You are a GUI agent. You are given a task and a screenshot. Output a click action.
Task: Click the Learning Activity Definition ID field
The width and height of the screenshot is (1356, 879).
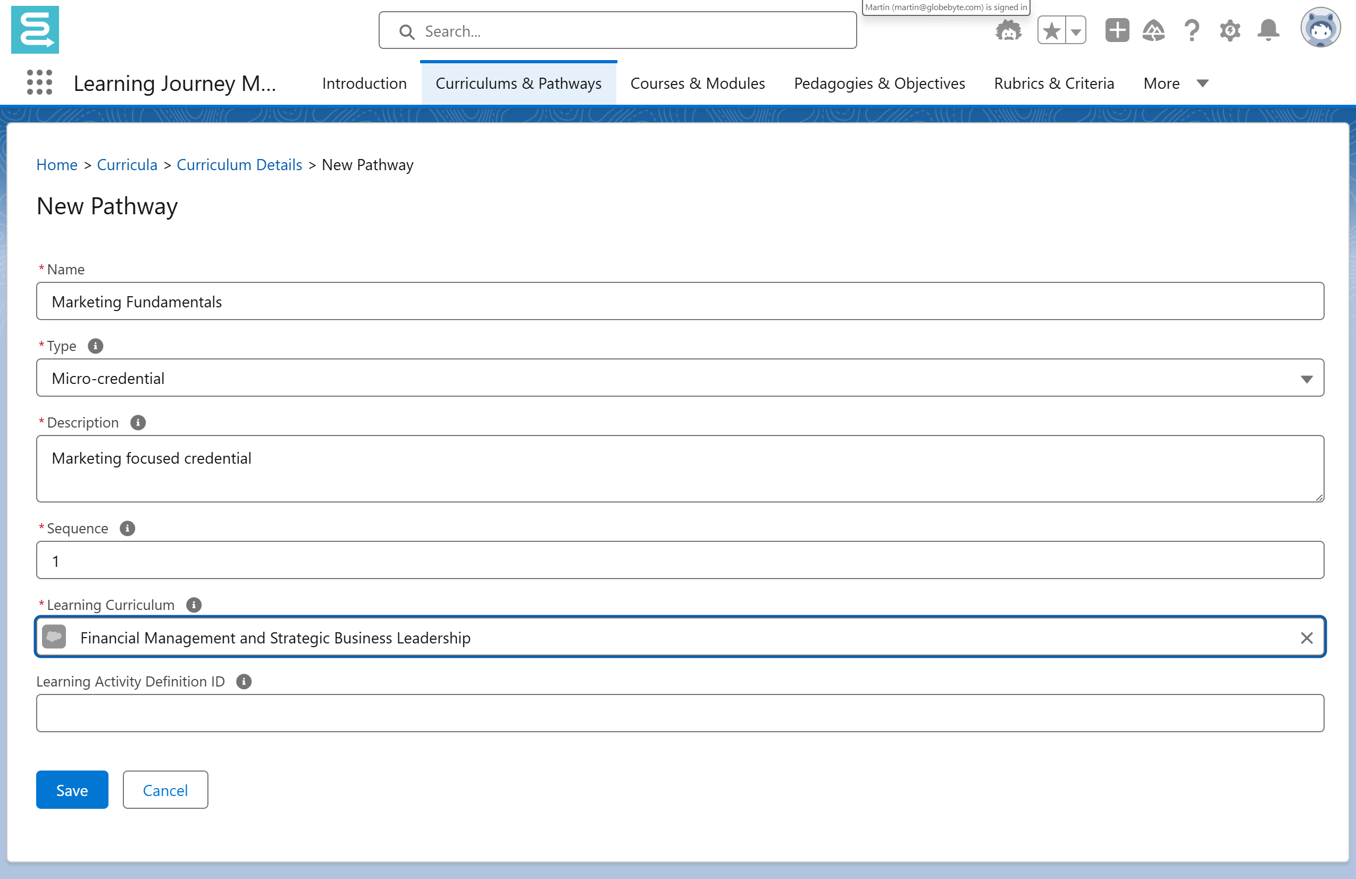[x=680, y=713]
